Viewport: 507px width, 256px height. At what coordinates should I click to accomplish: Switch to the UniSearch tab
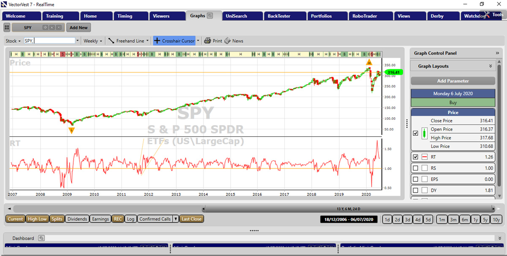point(236,16)
